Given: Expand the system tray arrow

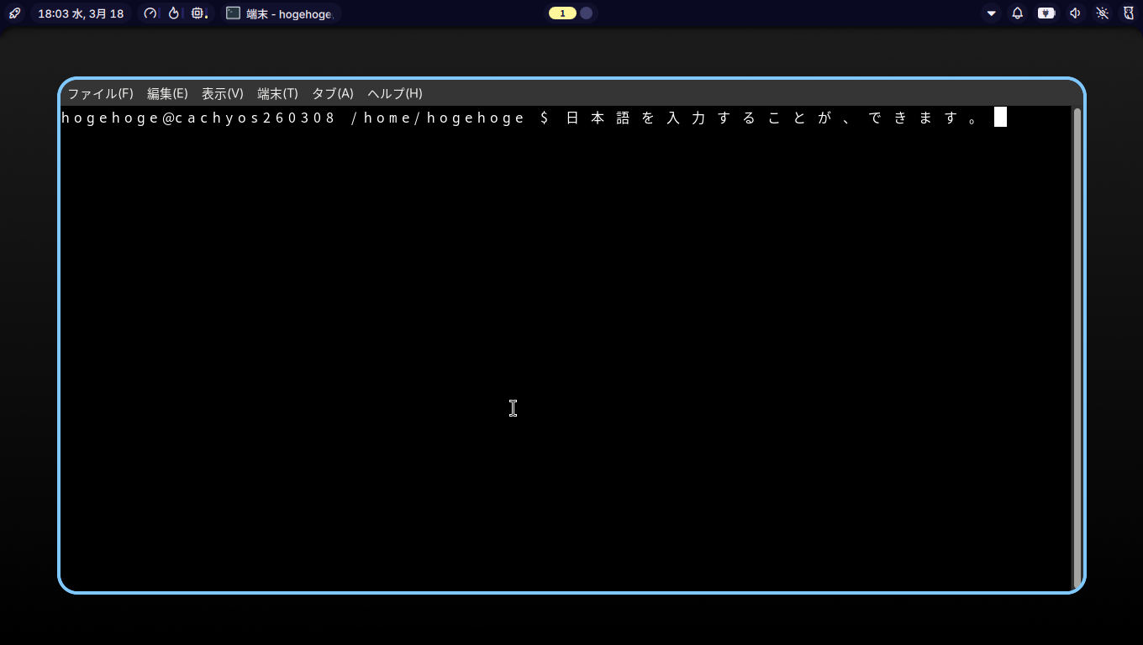Looking at the screenshot, I should [992, 13].
